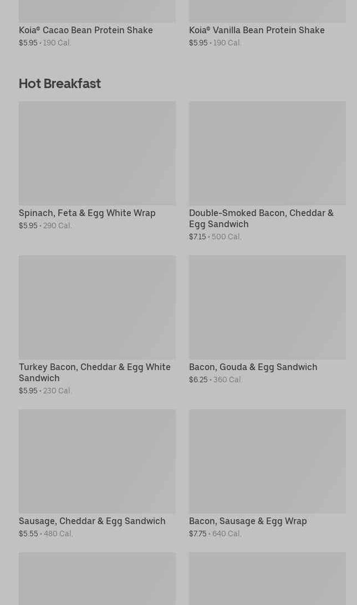The image size is (357, 605).
Task: Open Double-Smoked Bacon, Cheddar & Egg Sandwich image
Action: [x=267, y=153]
